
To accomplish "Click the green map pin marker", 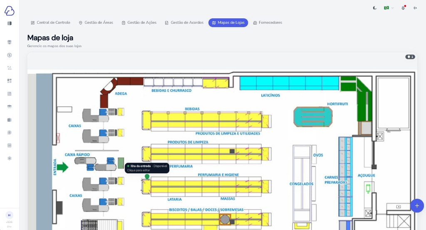I will pyautogui.click(x=147, y=177).
